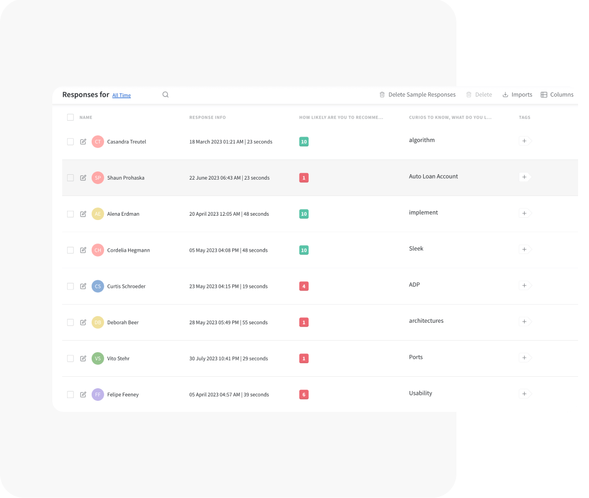Check the box for Alena Erdman
The image size is (589, 498).
click(70, 214)
